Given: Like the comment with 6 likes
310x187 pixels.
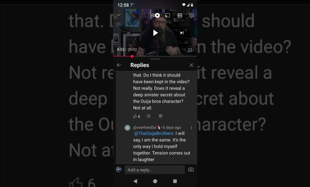Looking at the screenshot, I should [135, 116].
